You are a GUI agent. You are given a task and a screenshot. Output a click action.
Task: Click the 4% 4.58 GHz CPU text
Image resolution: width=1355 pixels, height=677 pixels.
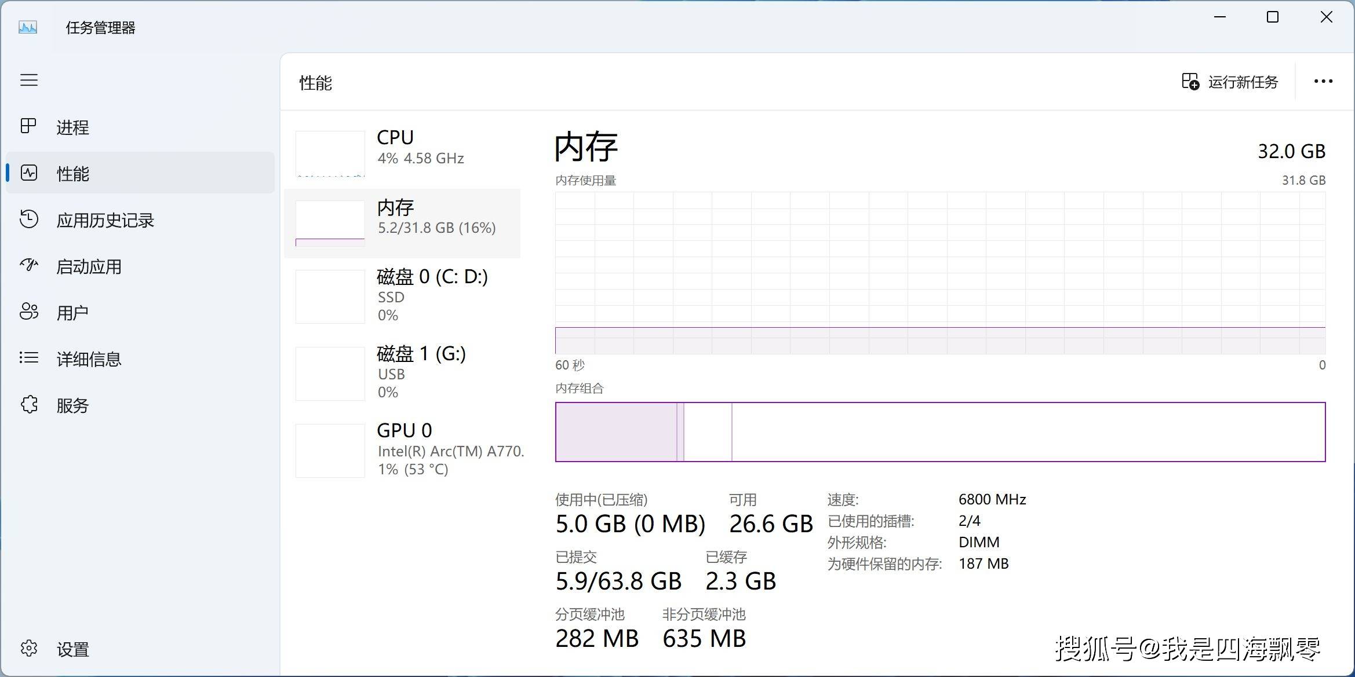click(x=421, y=158)
